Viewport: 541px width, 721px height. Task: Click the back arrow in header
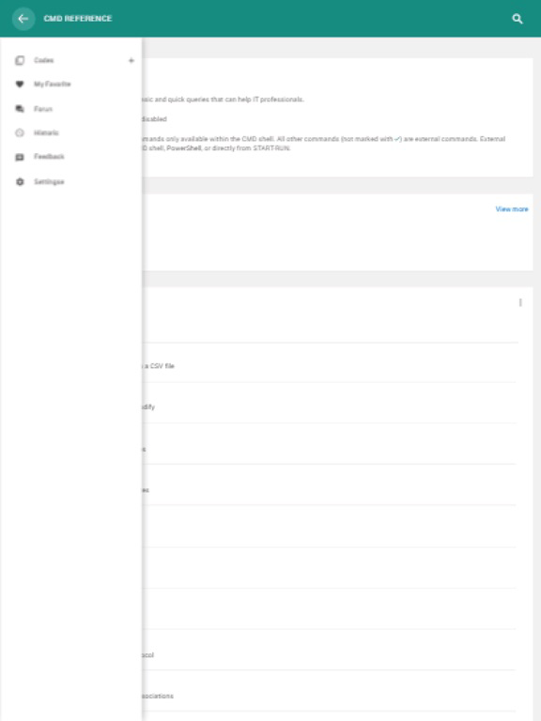23,19
